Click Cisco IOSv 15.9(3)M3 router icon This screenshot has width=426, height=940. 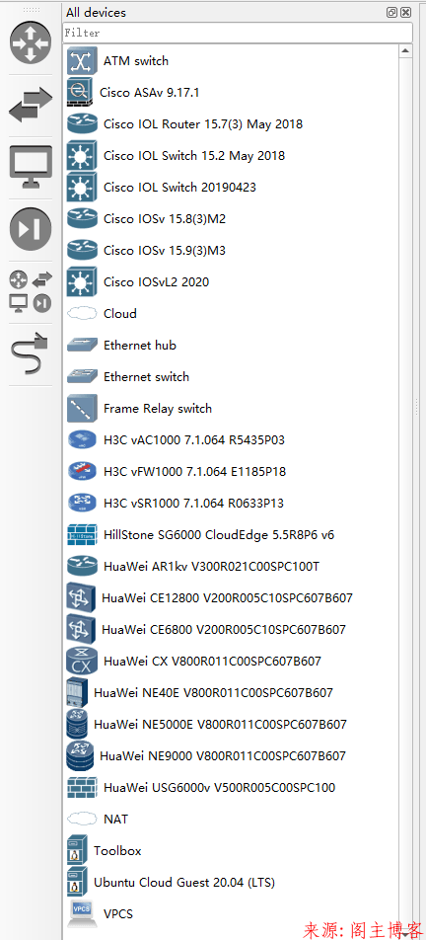tap(82, 251)
